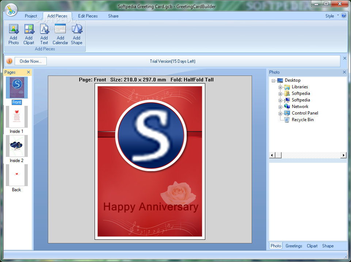
Task: Click the 'Recycle Bin' tree label
Action: [303, 120]
